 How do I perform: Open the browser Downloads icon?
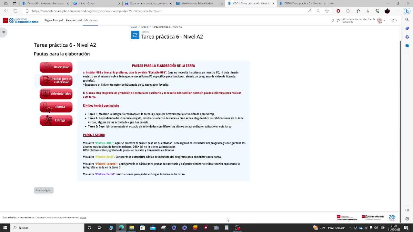point(368,11)
